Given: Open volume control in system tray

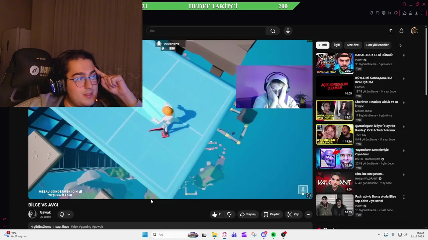Looking at the screenshot, I should 406,235.
